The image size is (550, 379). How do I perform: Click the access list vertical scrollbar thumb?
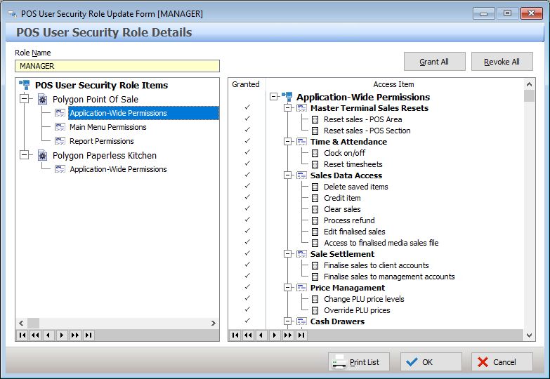[530, 95]
